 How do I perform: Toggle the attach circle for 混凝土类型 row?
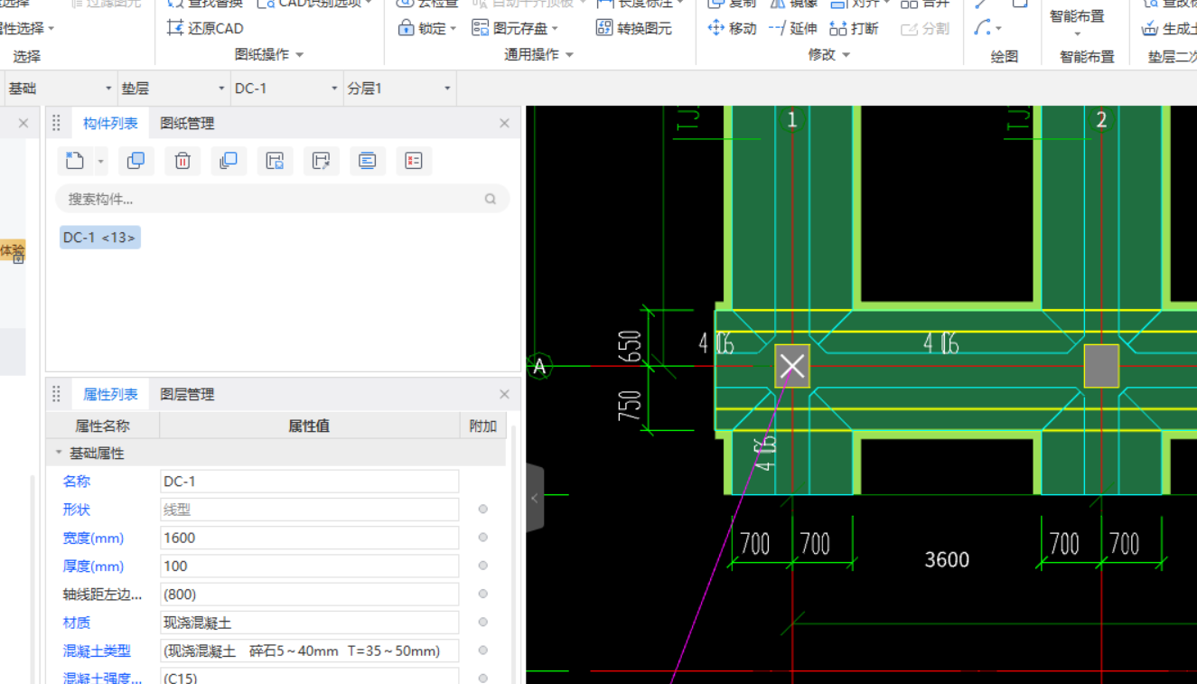483,651
